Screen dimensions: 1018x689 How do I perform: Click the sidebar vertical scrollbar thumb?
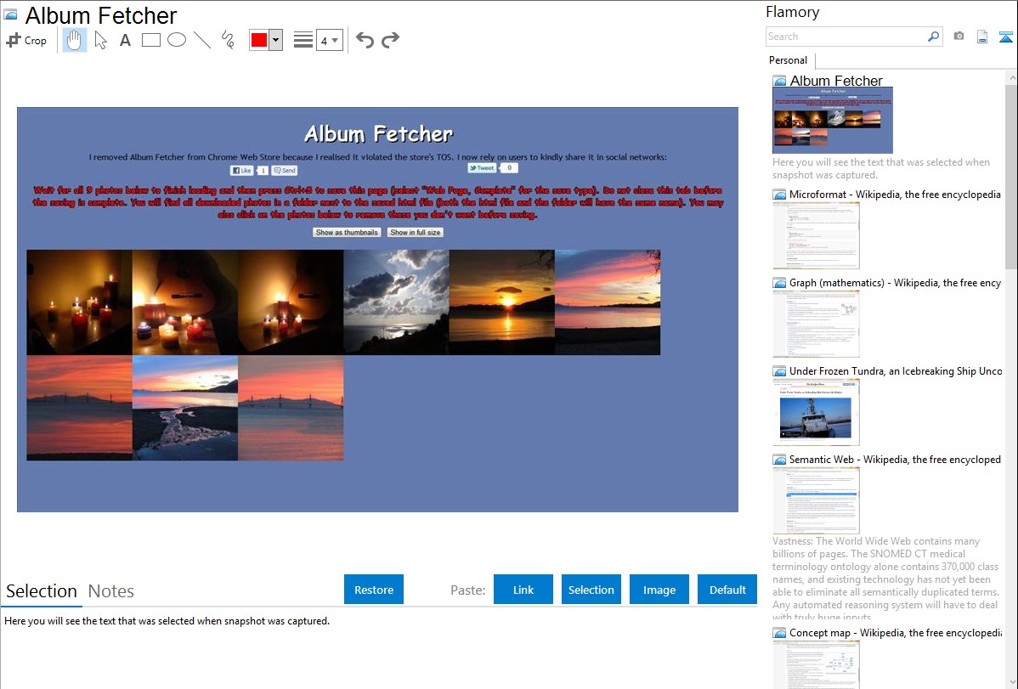[x=1011, y=176]
